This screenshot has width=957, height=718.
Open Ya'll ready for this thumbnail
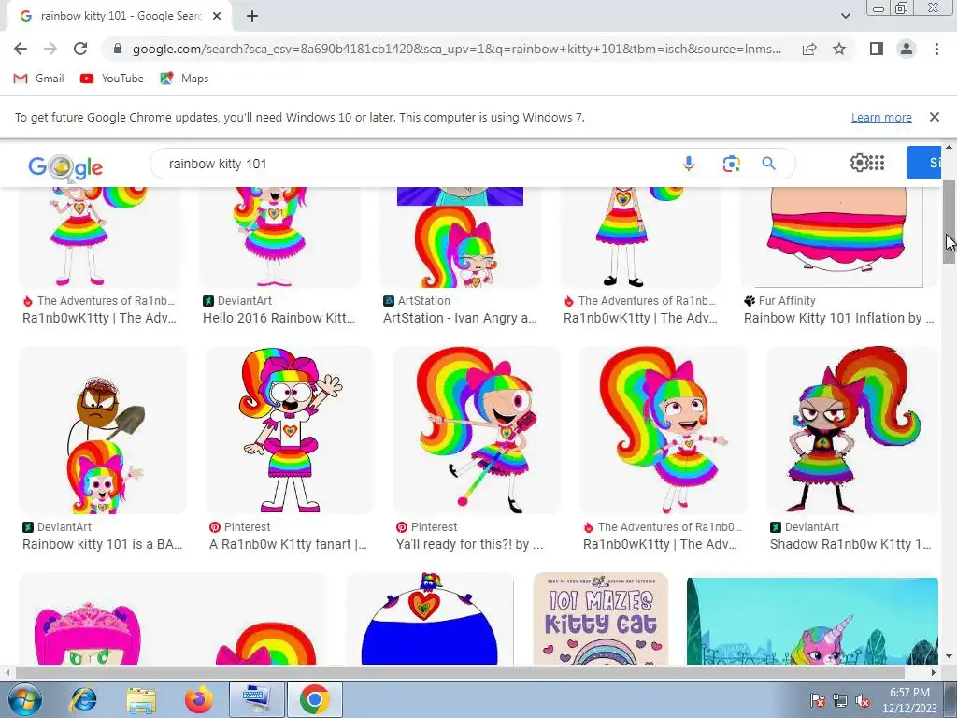coord(476,430)
